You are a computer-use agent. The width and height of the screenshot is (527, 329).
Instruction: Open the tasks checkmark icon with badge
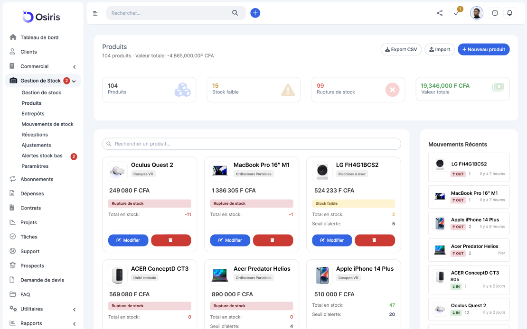[456, 13]
